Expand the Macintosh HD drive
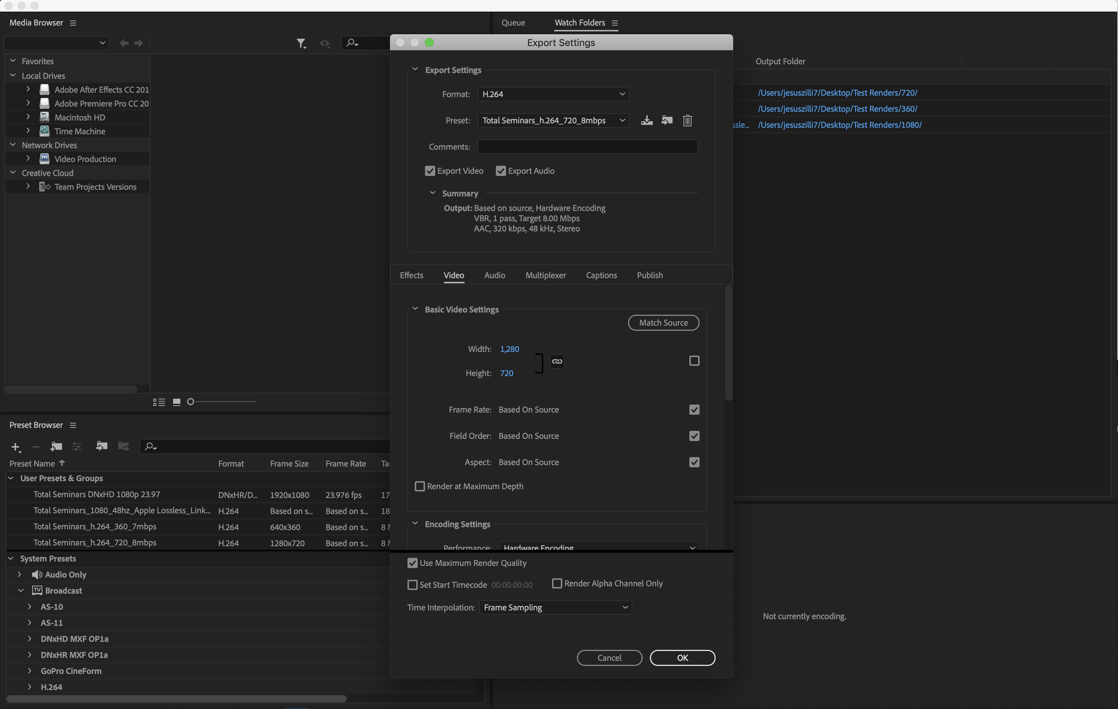Viewport: 1118px width, 709px height. pos(28,117)
